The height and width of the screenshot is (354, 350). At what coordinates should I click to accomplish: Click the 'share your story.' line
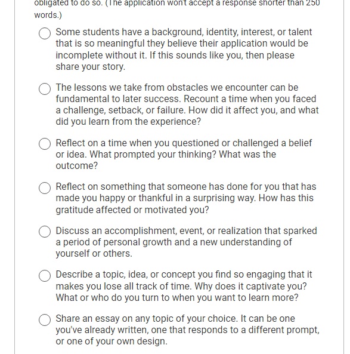91,67
